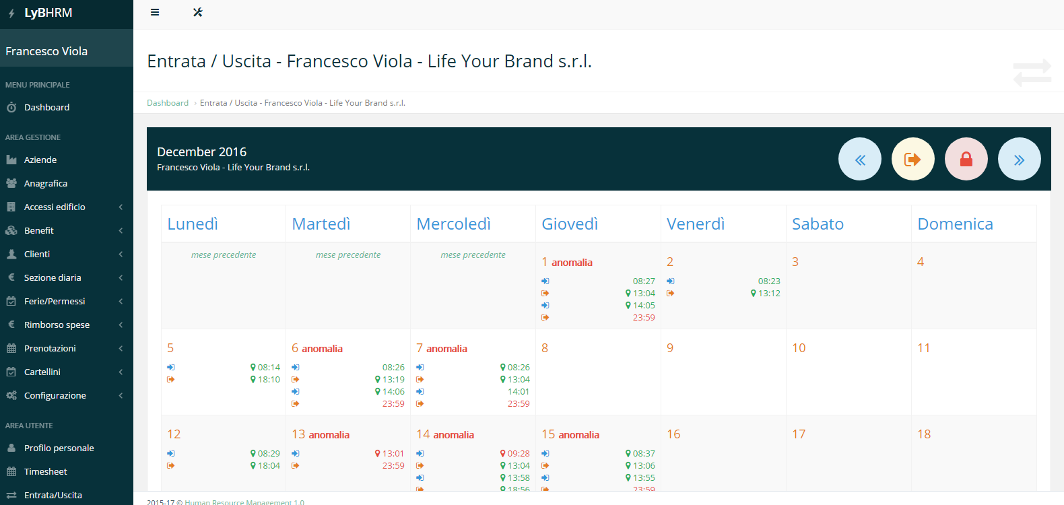1064x505 pixels.
Task: Click the Ferie/Permessi calendar-check icon
Action: [x=11, y=301]
